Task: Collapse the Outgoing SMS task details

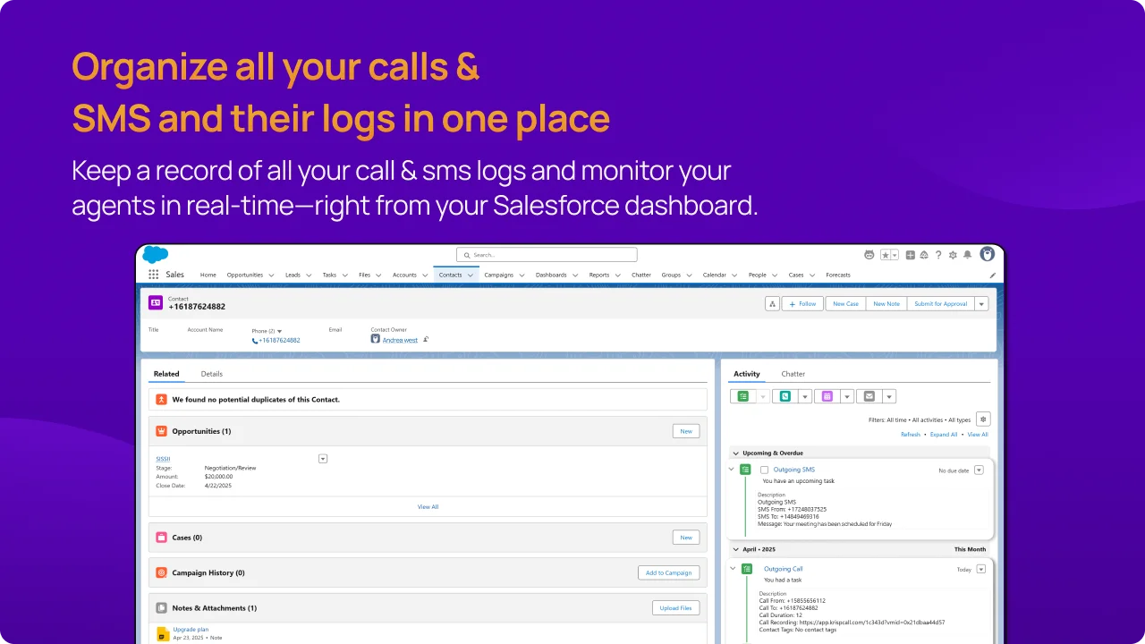Action: (x=732, y=470)
